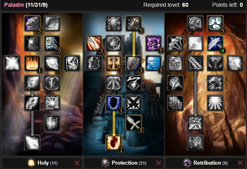
Task: Click the green-bordered crossed swords talent in Retribution
Action: [215, 43]
